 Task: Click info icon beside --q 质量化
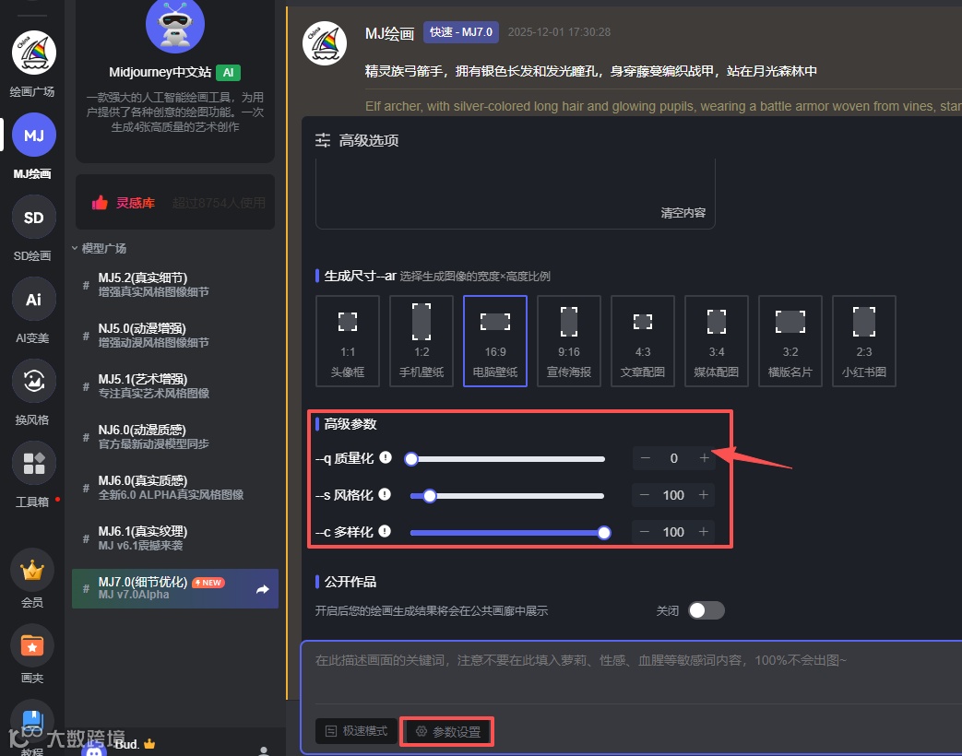click(386, 457)
